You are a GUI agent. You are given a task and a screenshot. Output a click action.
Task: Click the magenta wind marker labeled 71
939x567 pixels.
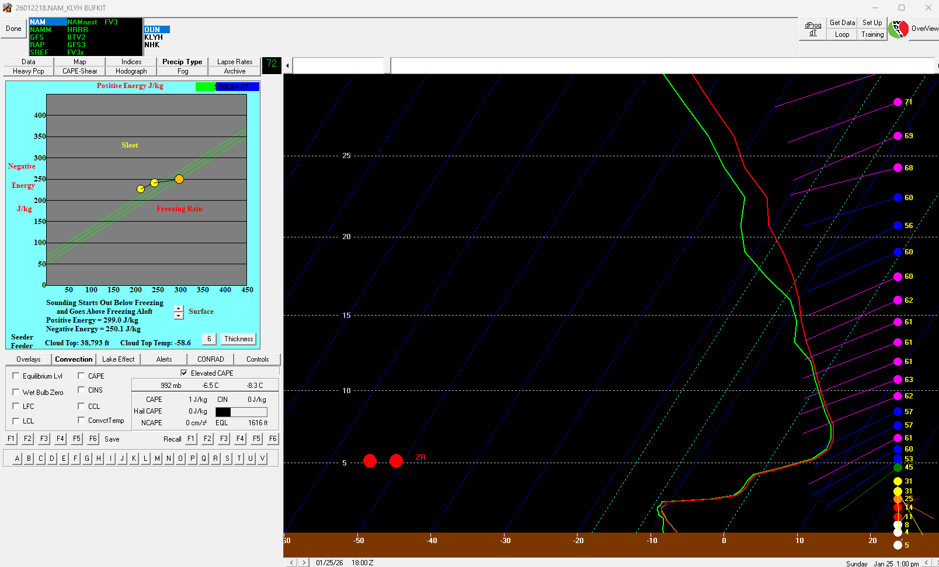[898, 102]
